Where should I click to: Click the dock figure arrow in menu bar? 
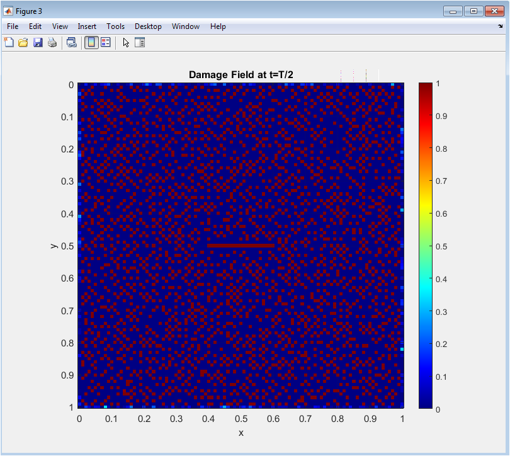point(500,26)
